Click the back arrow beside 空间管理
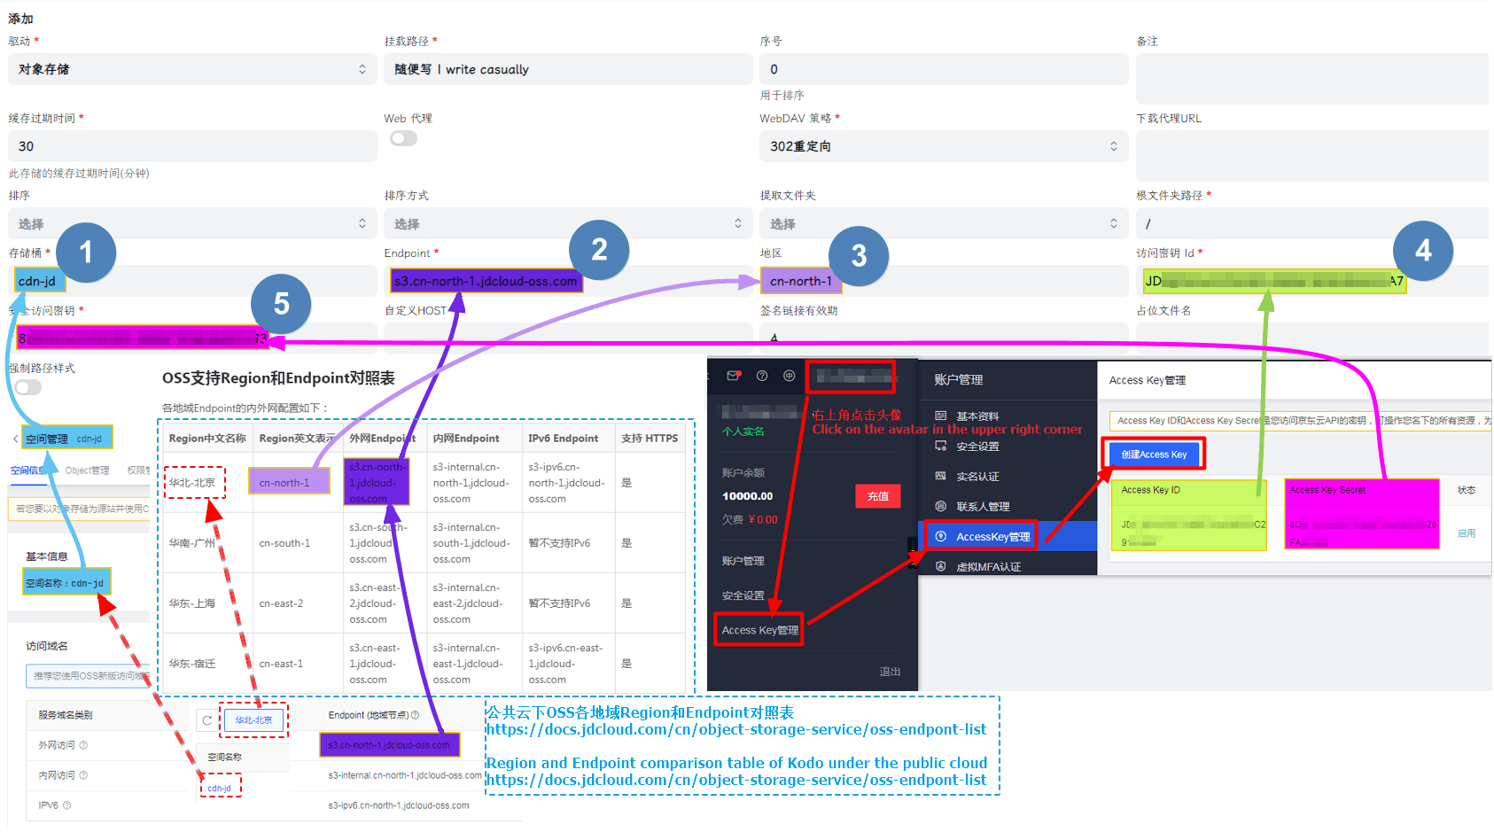The width and height of the screenshot is (1494, 832). [x=16, y=439]
